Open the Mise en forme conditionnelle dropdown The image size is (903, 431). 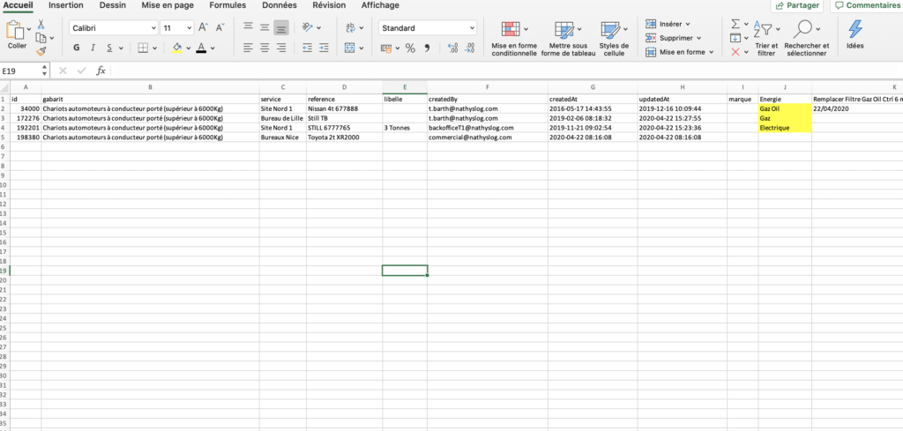(x=513, y=38)
